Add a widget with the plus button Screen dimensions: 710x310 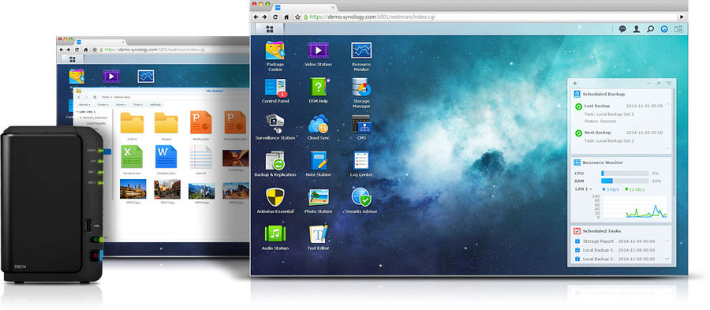575,84
